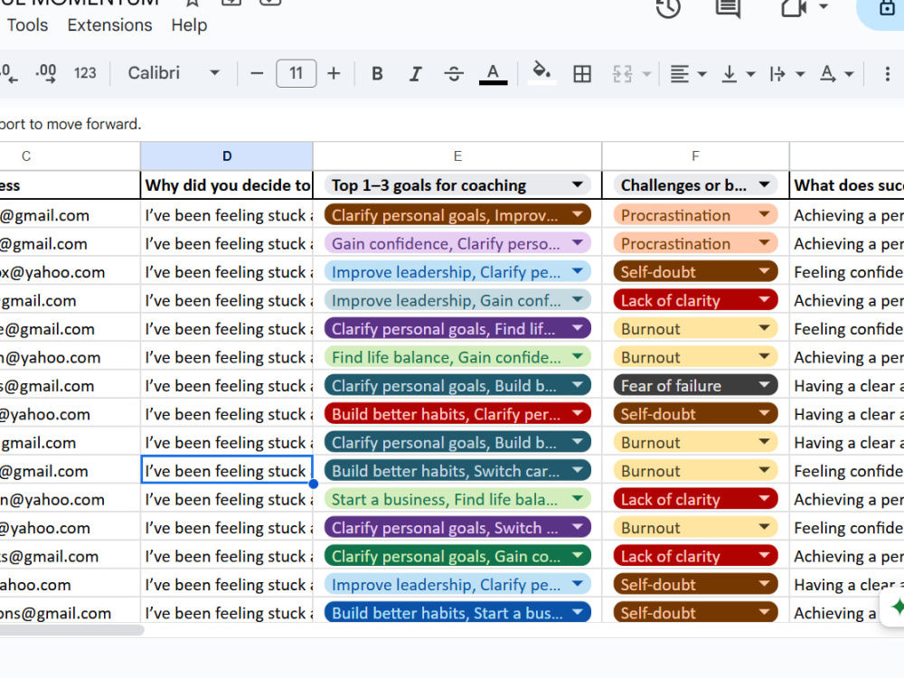
Task: Open the 'Clarify personal goals, Gain co...' dropdown chip
Action: point(457,556)
